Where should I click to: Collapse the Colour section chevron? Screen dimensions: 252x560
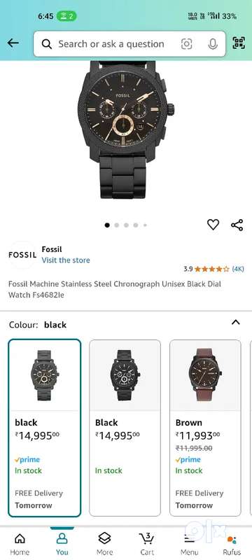236,323
